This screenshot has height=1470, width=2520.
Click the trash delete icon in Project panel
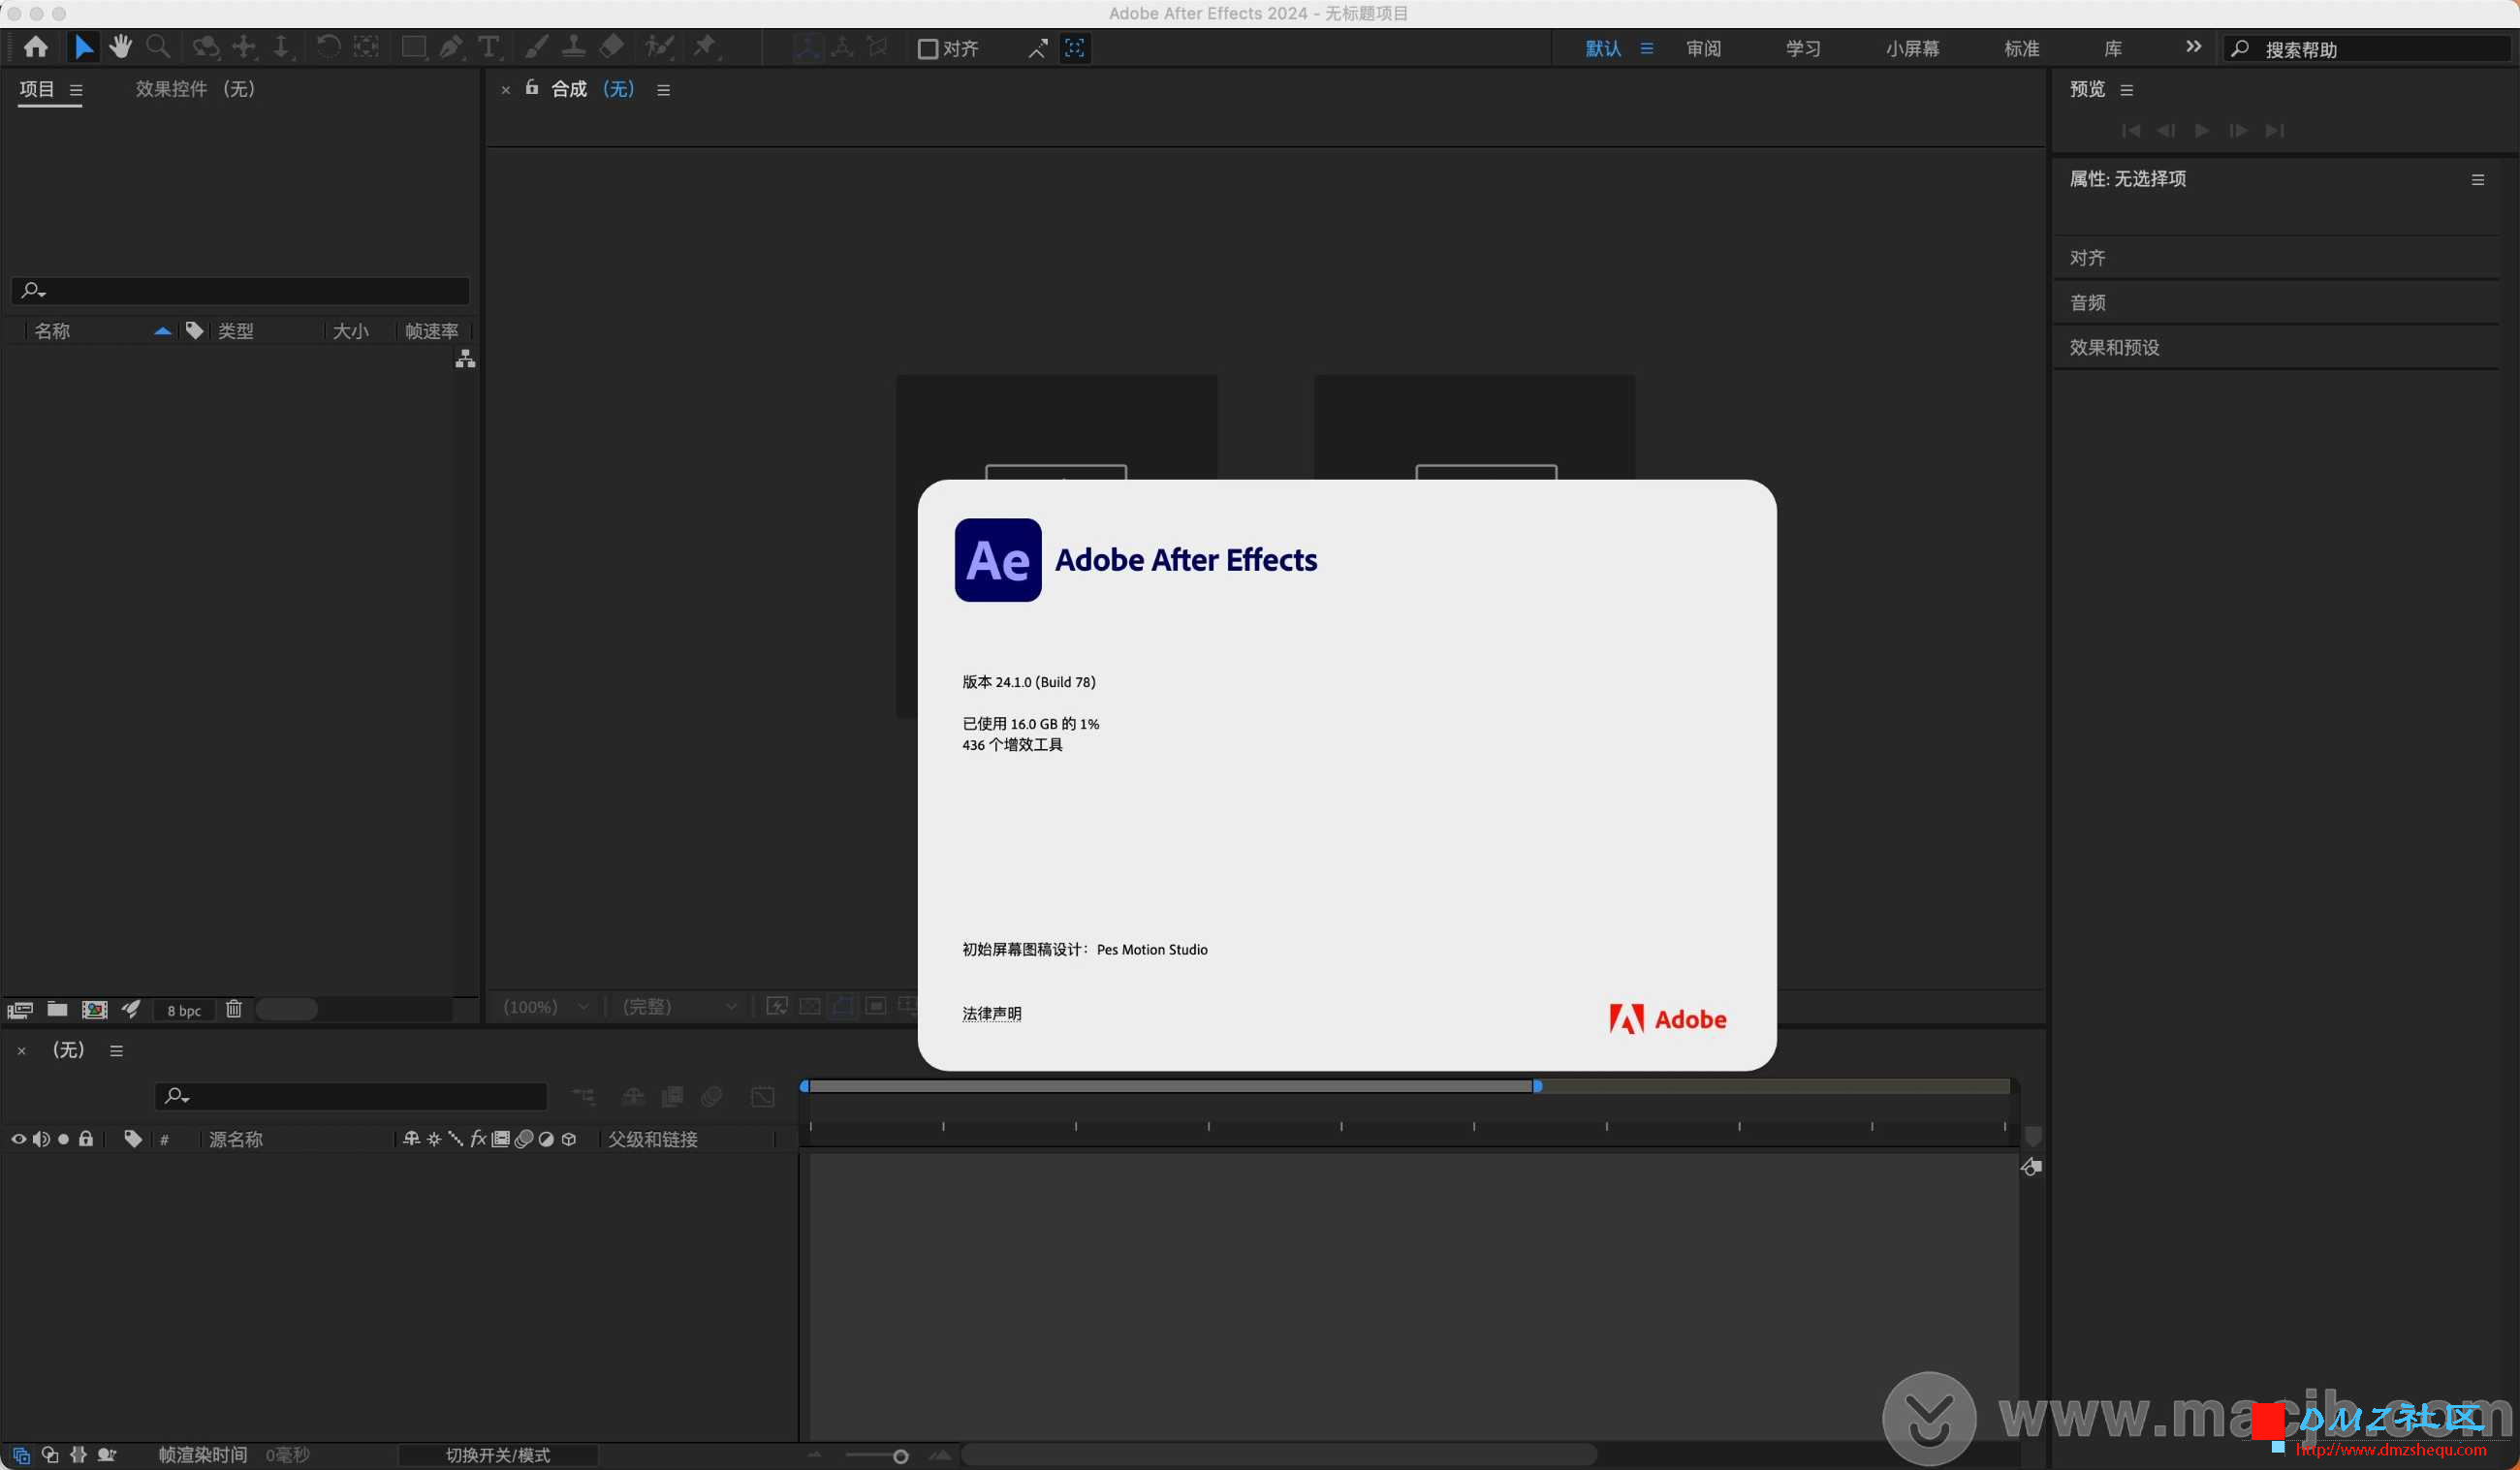click(234, 1009)
